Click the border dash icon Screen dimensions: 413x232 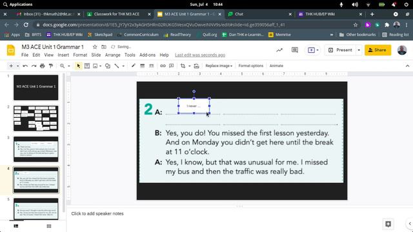coord(151,66)
